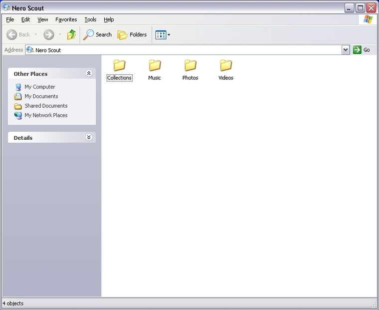Expand the Forward history dropdown arrow
The image size is (379, 310).
60,34
